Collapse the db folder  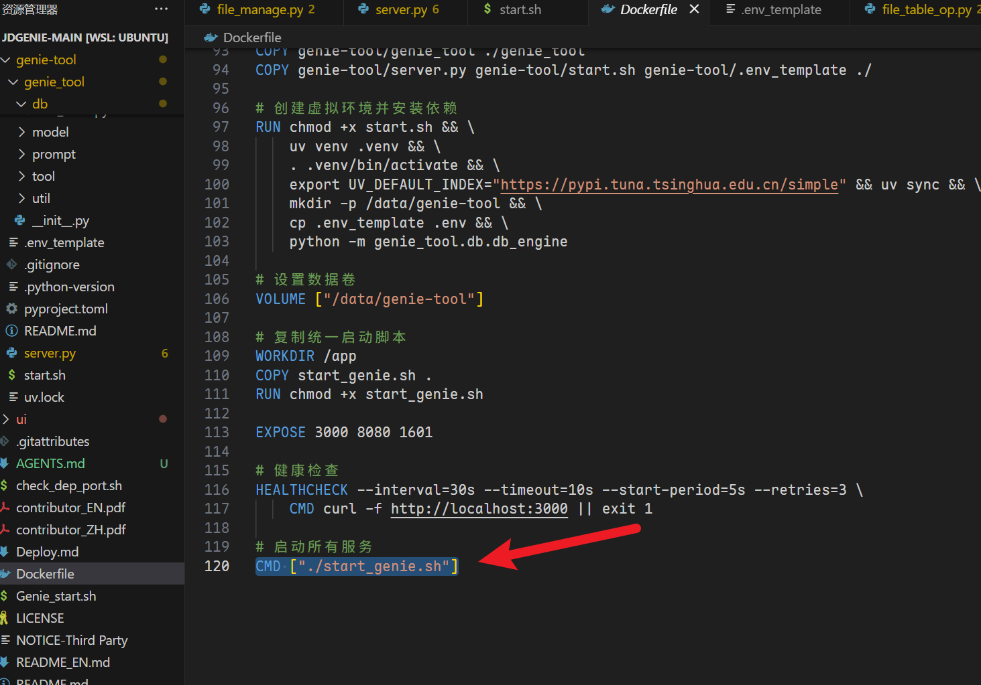click(x=21, y=104)
